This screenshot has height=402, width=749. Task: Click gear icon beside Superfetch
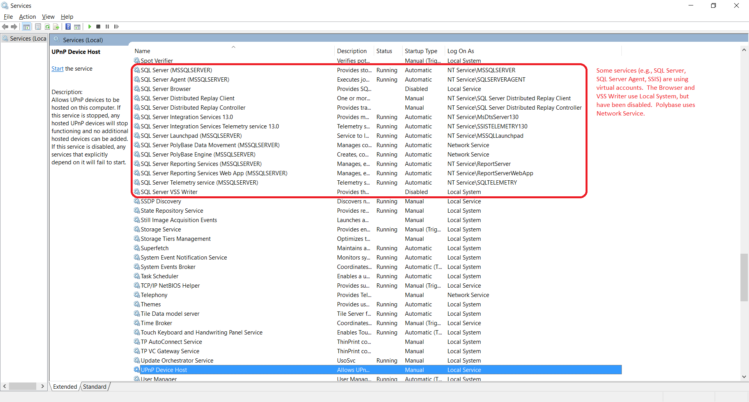(x=137, y=248)
